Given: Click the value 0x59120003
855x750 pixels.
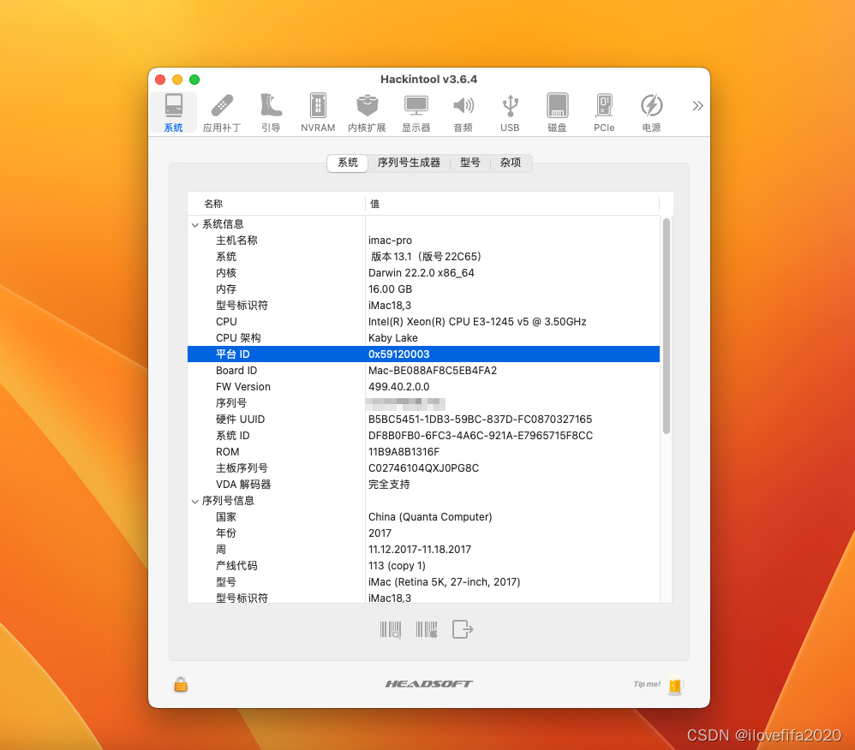Looking at the screenshot, I should [x=398, y=354].
